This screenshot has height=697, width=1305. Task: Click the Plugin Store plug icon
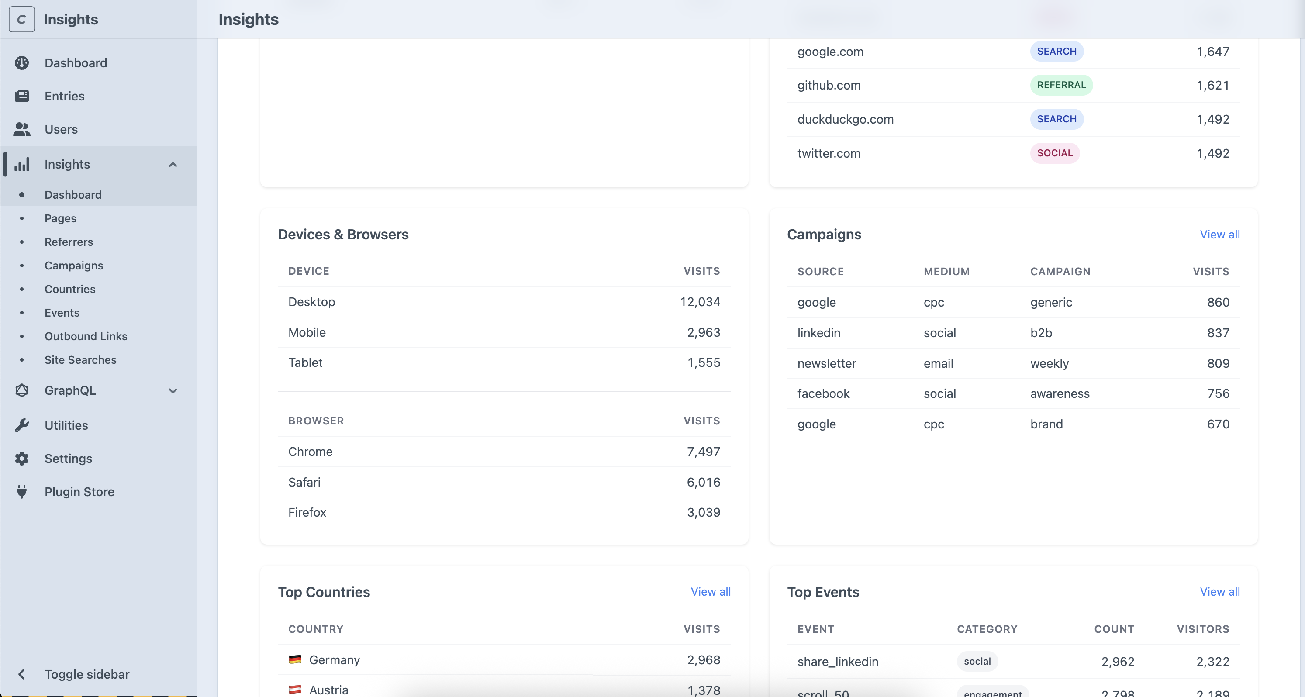coord(22,492)
